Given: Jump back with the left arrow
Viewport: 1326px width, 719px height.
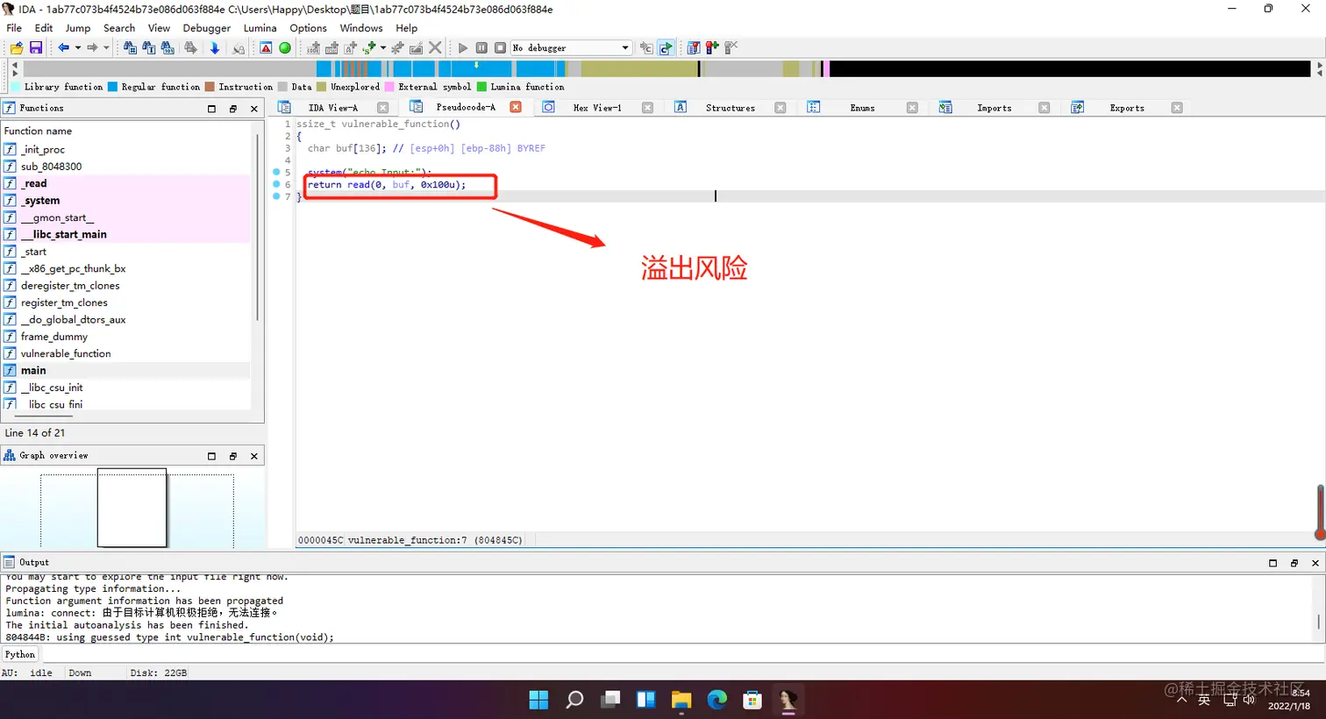Looking at the screenshot, I should [64, 47].
